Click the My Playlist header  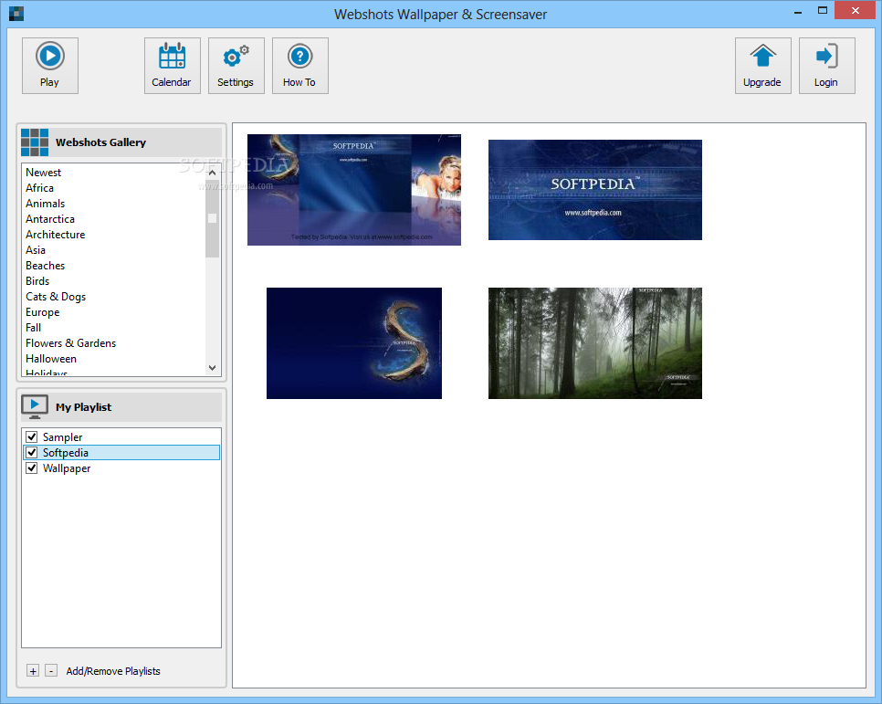click(121, 407)
